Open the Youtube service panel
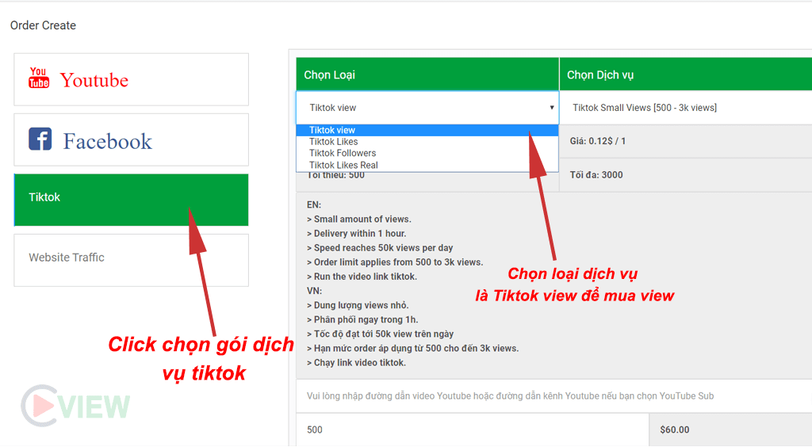This screenshot has width=812, height=447. pyautogui.click(x=131, y=80)
